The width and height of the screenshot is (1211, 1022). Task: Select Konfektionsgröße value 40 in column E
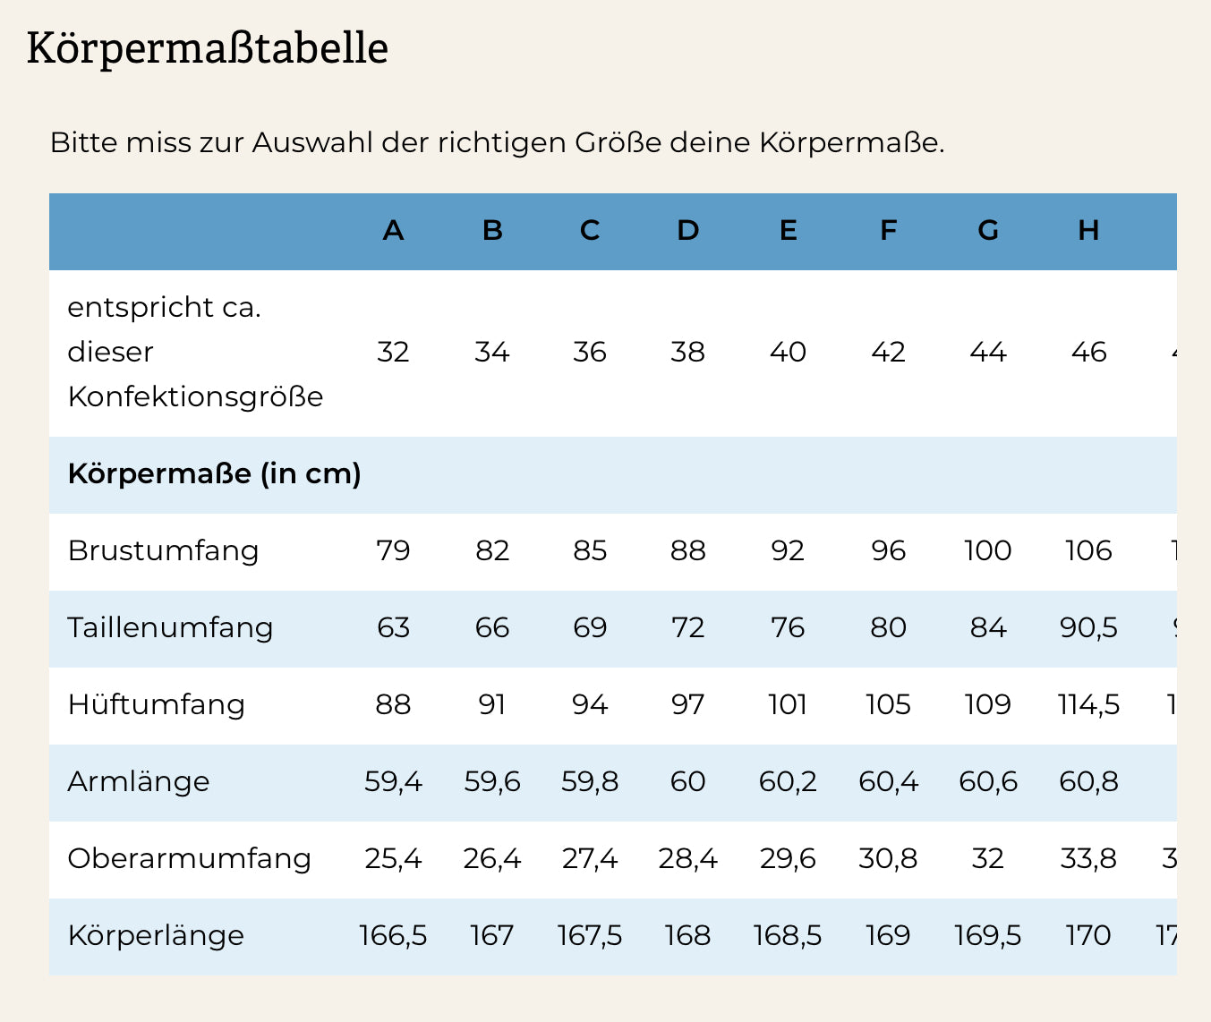coord(788,353)
